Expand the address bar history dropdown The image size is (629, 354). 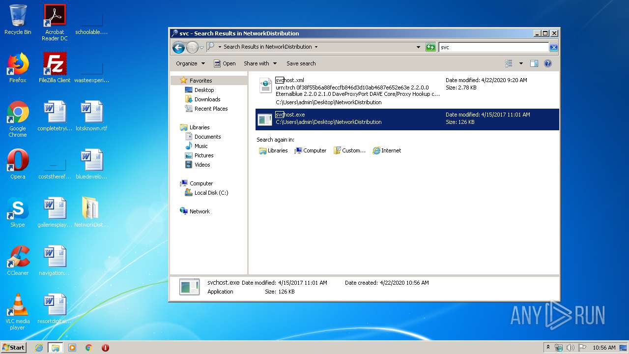click(418, 47)
